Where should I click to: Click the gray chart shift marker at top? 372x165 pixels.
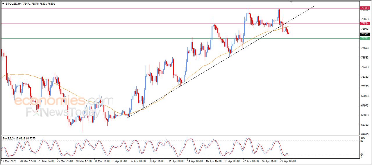point(291,2)
